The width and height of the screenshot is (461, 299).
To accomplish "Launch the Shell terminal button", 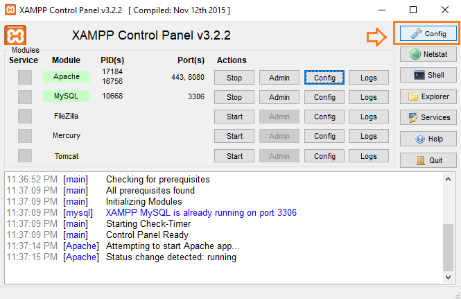I will coord(428,75).
